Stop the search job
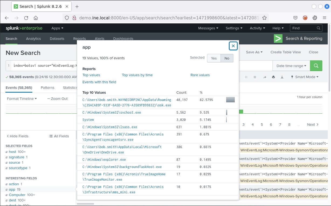Viewport: 331px width, 206px height. click(255, 77)
